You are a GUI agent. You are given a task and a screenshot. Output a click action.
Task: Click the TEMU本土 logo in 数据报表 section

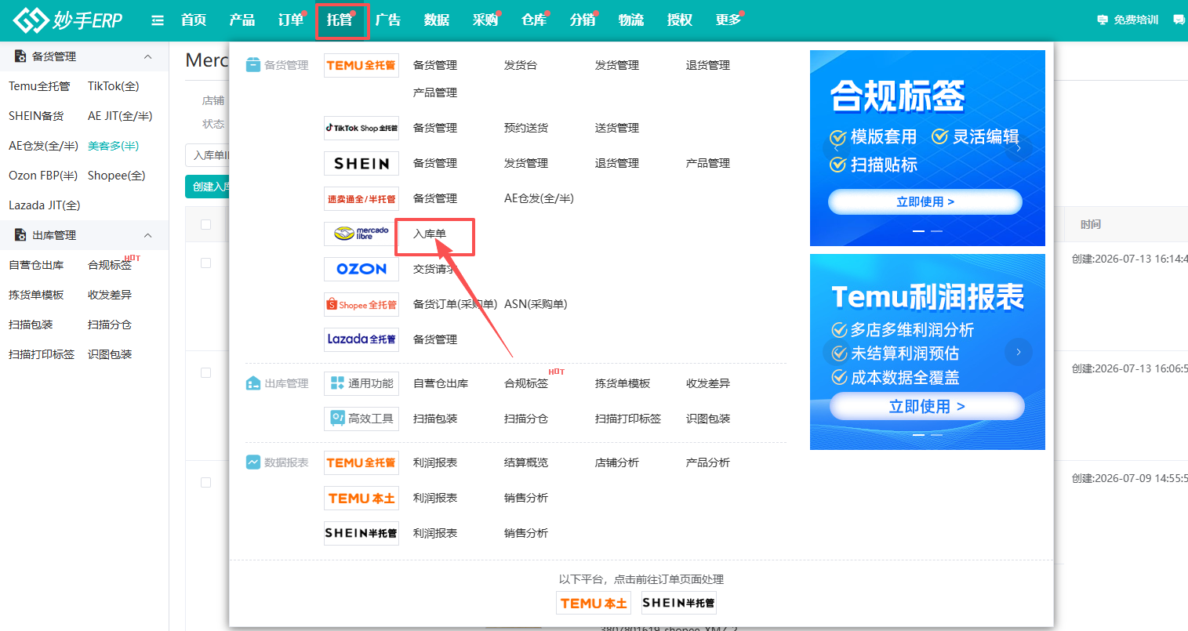click(361, 498)
